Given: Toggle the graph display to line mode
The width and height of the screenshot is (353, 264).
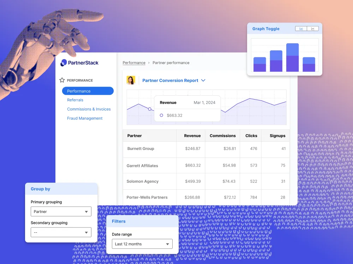Looking at the screenshot, I should (x=313, y=29).
